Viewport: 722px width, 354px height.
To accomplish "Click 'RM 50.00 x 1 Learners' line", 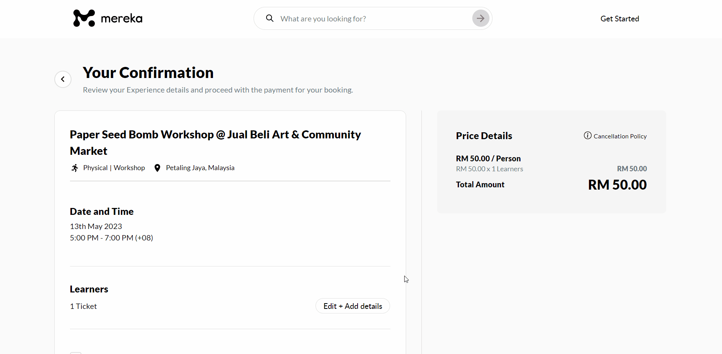I will click(x=489, y=169).
